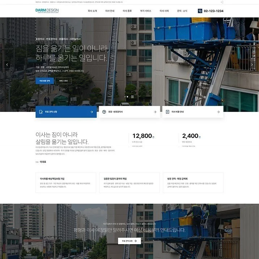Image resolution: width=259 pixels, height=259 pixels.
Task: Click the outlined 서비스 안내 button
Action: 63,81
